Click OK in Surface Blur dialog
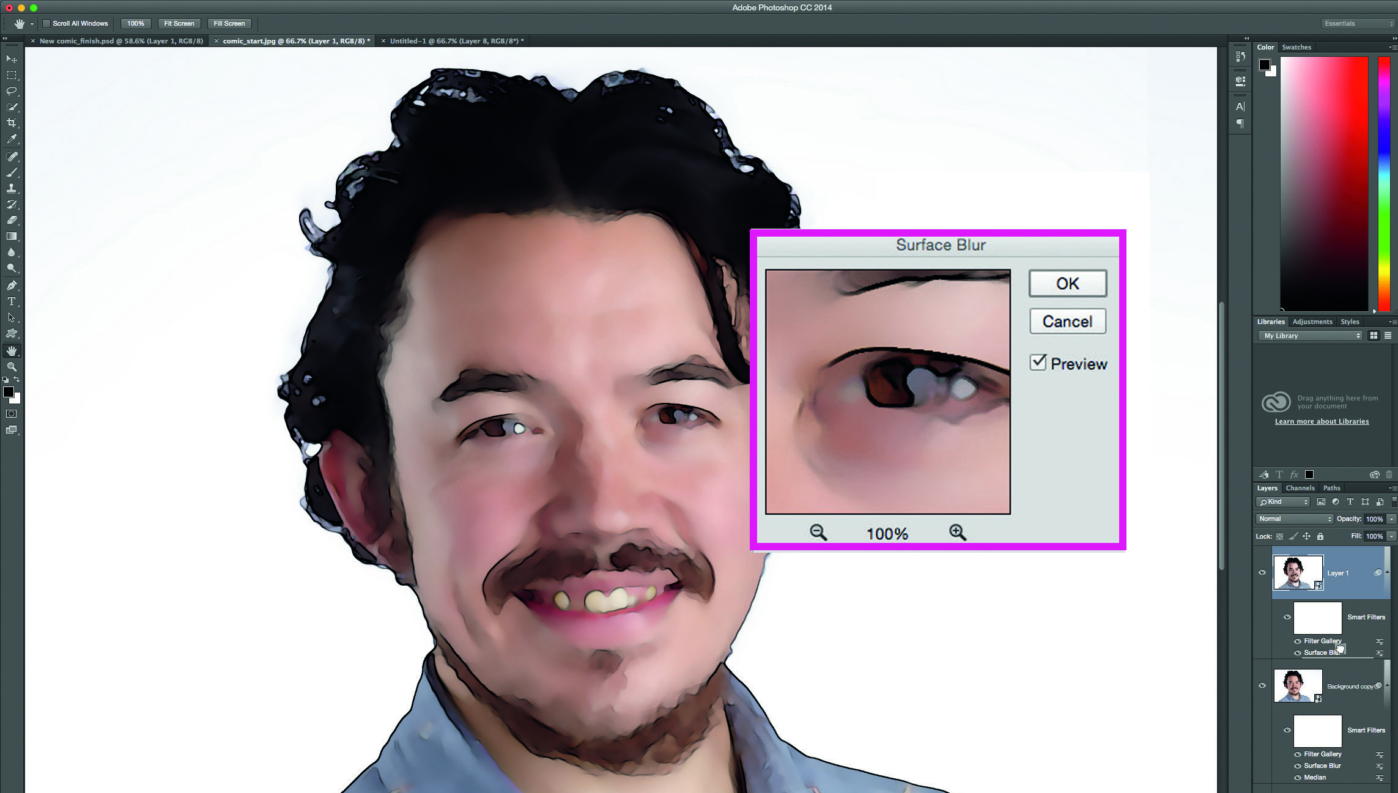 [x=1067, y=284]
